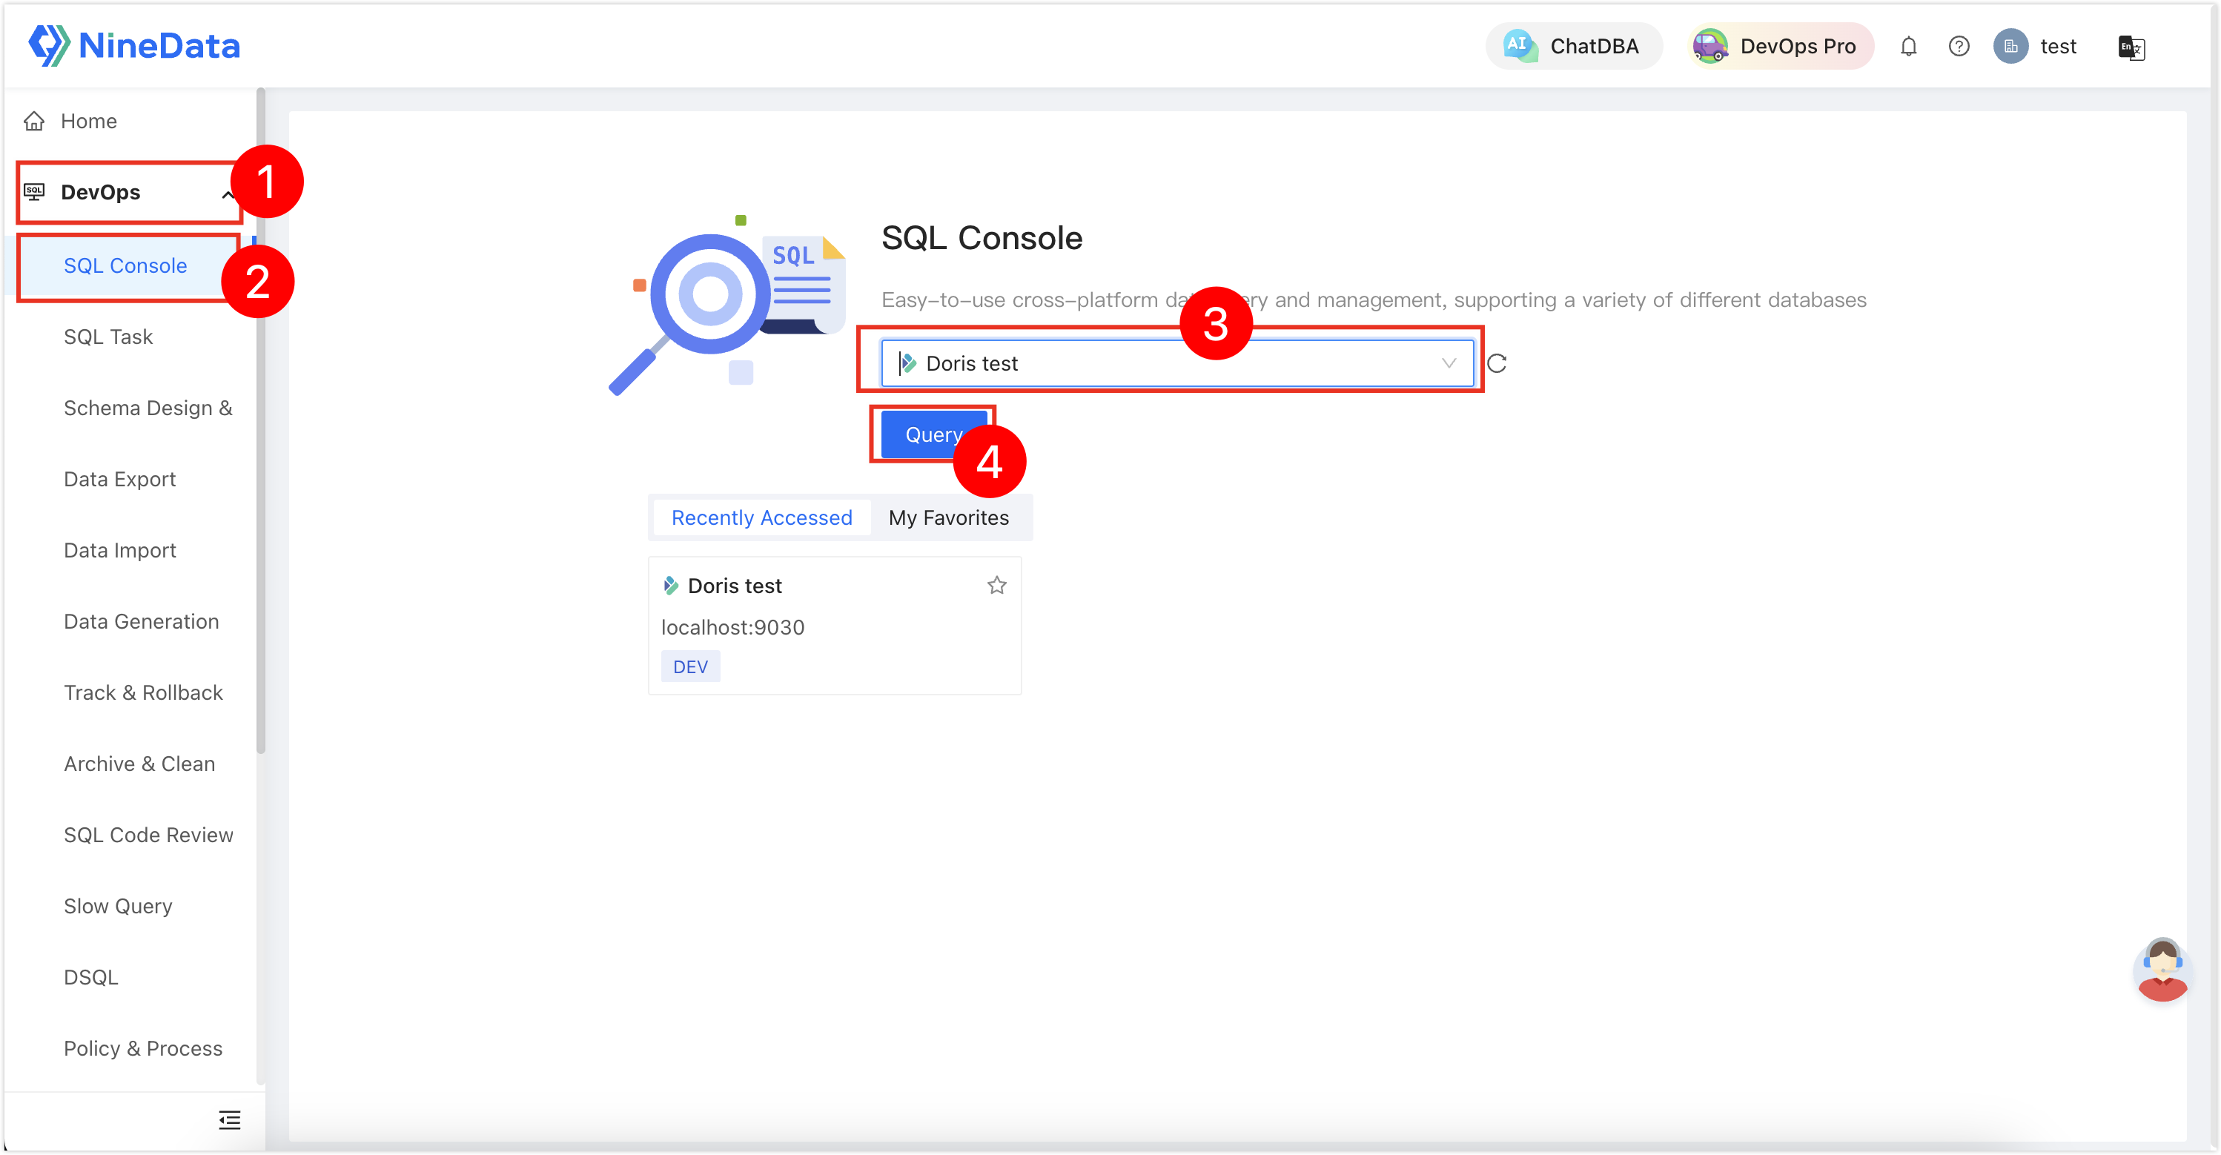Click the DevOps Pro car icon

tap(1709, 46)
